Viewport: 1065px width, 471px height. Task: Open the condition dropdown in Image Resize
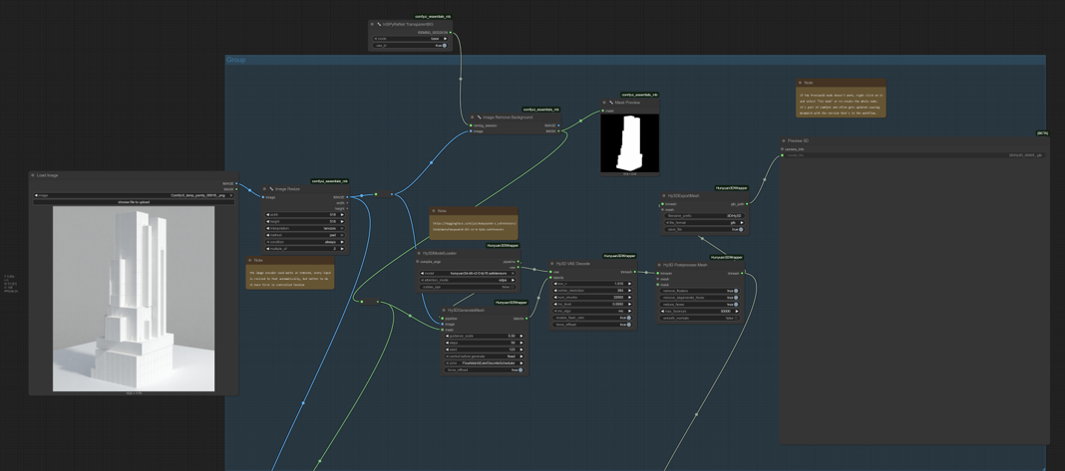click(305, 242)
